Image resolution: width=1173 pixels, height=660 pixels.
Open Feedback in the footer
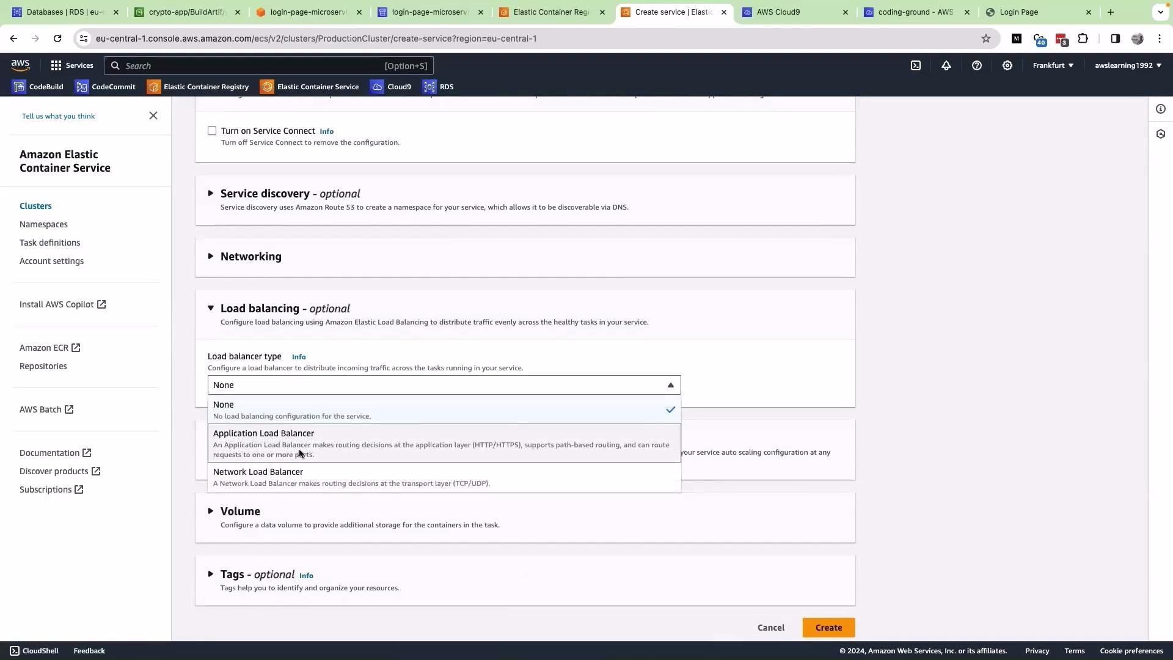coord(89,651)
